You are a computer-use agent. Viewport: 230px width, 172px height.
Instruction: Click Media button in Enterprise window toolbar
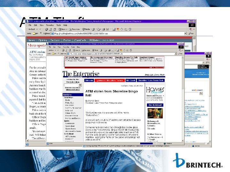coord(95,50)
